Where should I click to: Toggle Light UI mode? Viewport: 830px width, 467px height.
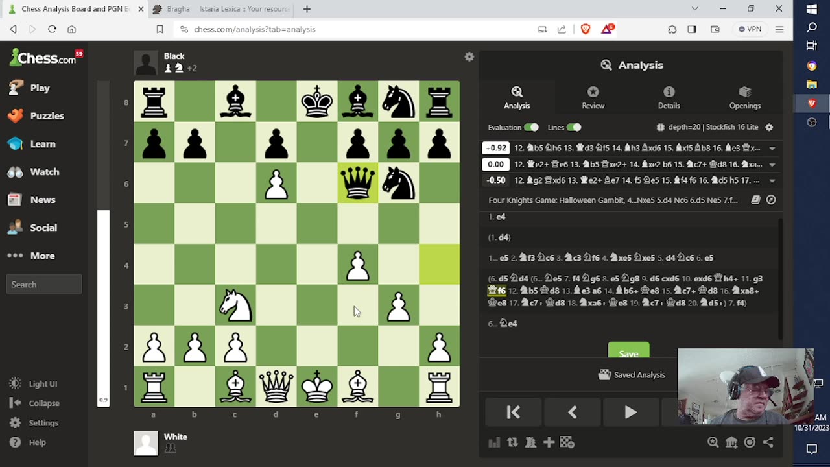pyautogui.click(x=34, y=384)
